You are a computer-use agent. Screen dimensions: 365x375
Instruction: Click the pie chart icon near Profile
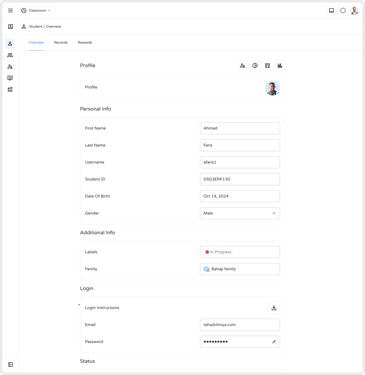255,65
